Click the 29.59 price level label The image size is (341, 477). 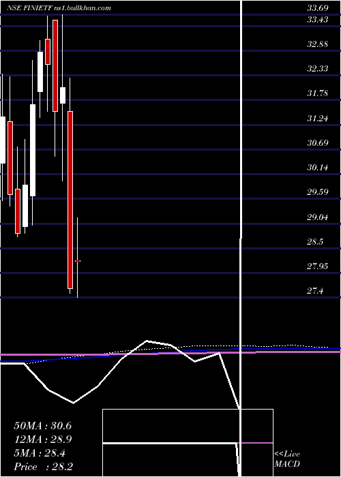point(317,193)
